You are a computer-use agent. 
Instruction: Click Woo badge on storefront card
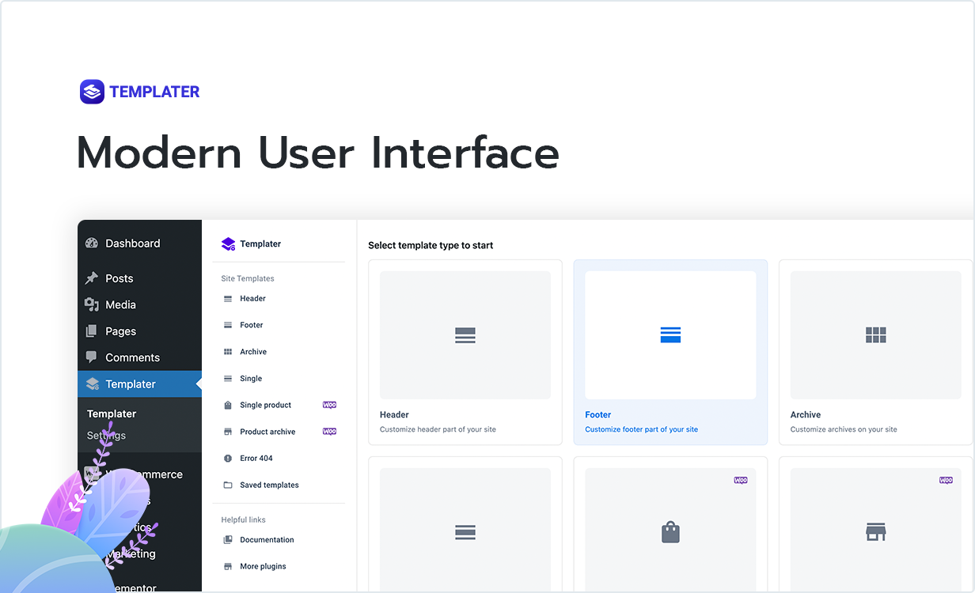pyautogui.click(x=946, y=480)
